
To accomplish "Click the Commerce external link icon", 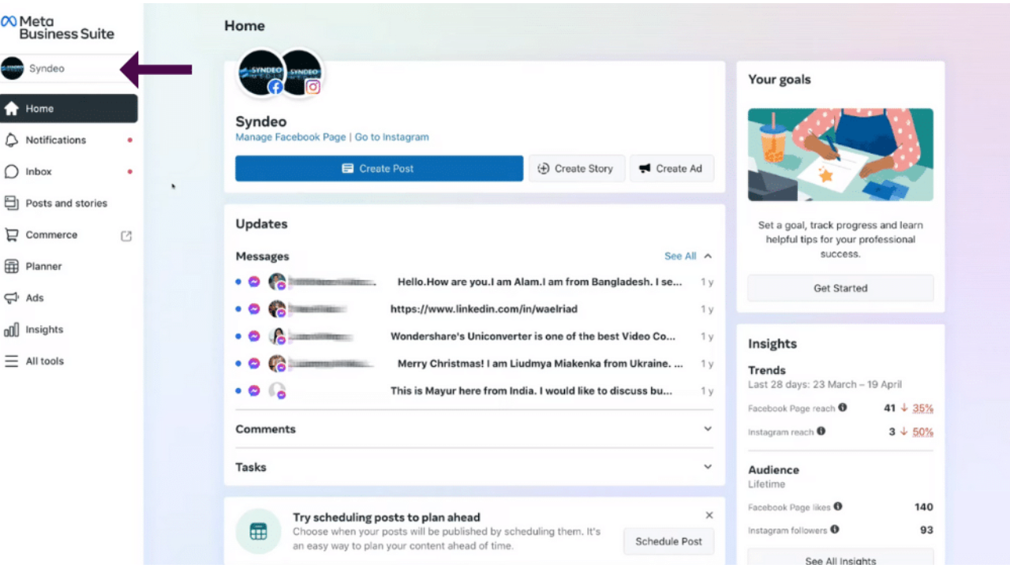I will click(x=126, y=235).
